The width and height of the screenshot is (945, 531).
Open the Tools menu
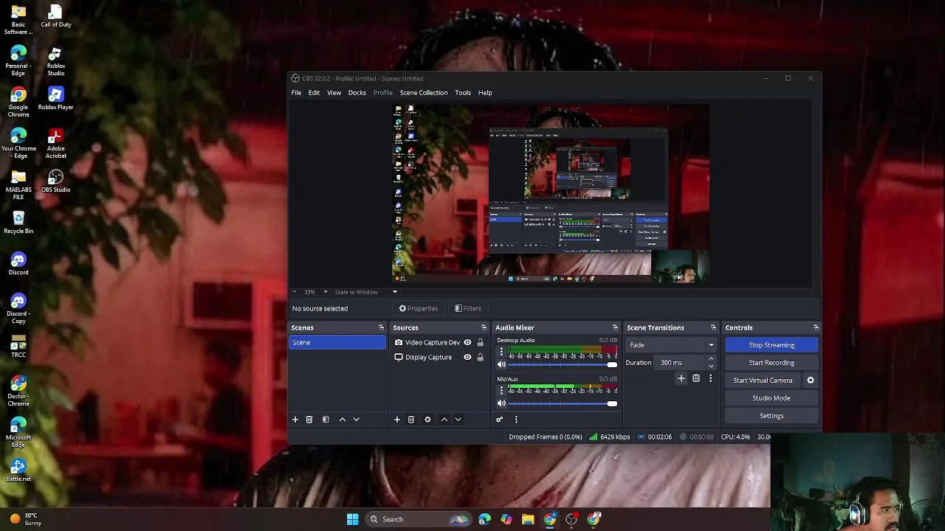[463, 93]
